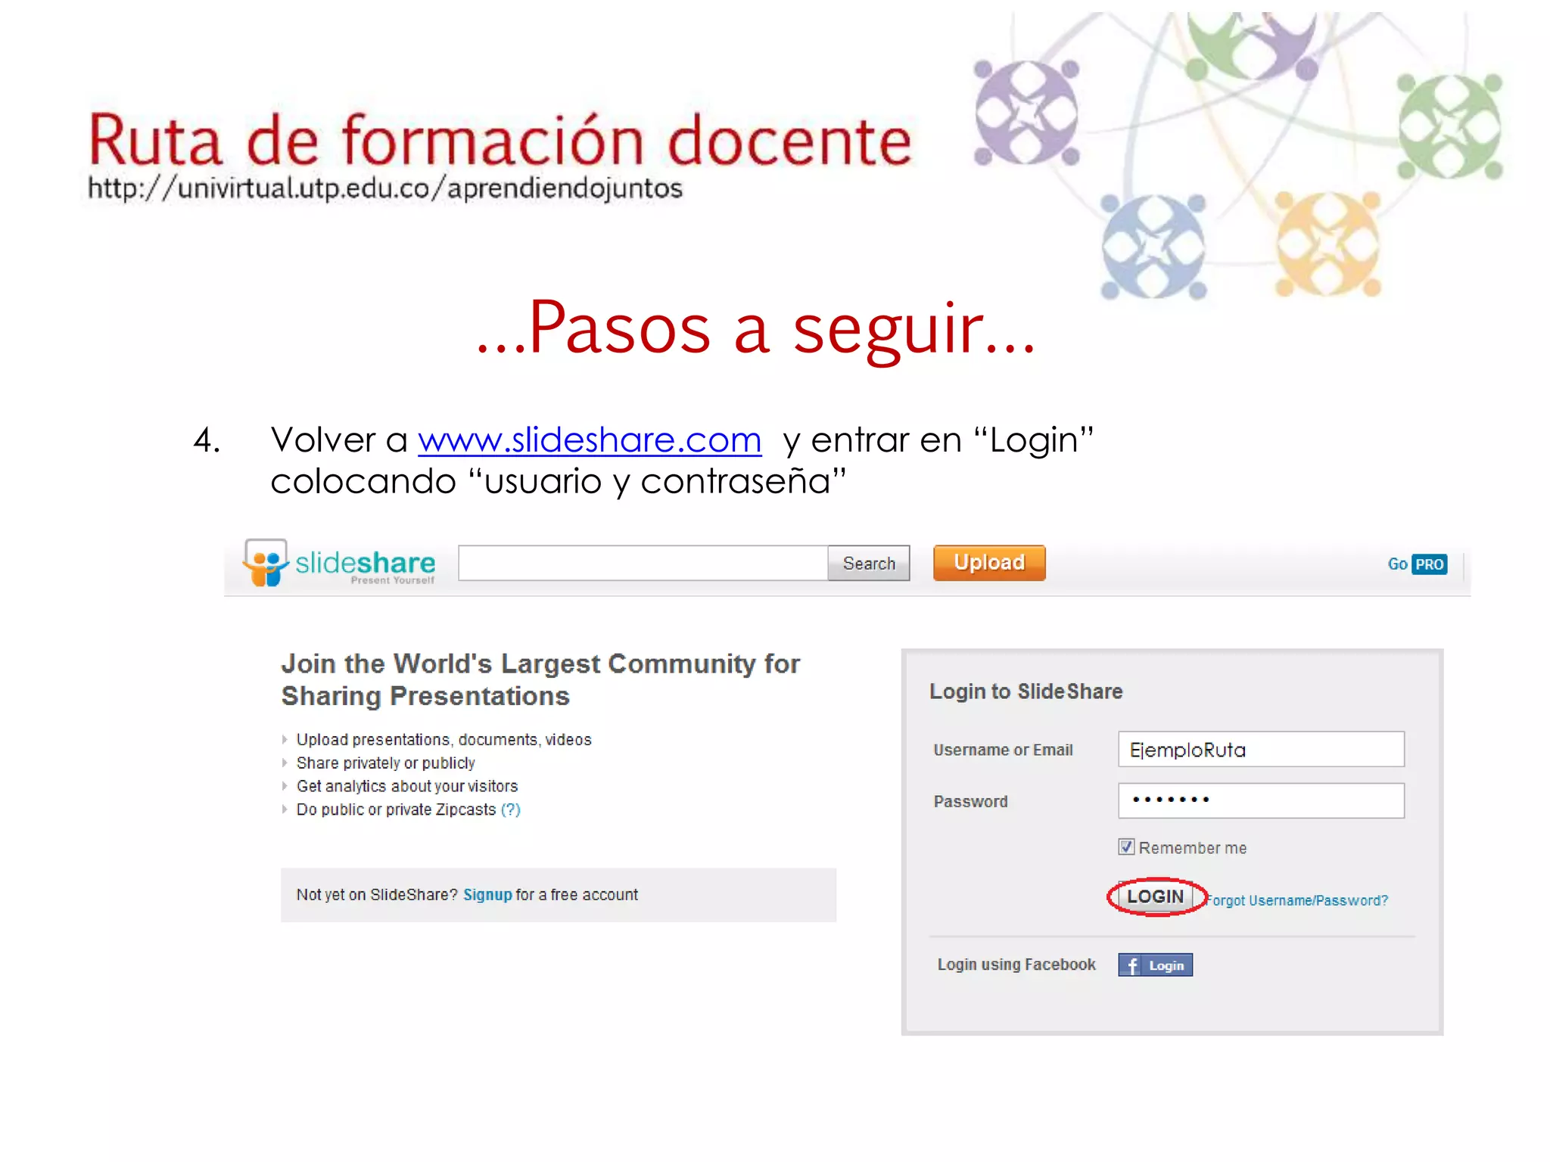
Task: Click the Signup link
Action: coord(487,895)
